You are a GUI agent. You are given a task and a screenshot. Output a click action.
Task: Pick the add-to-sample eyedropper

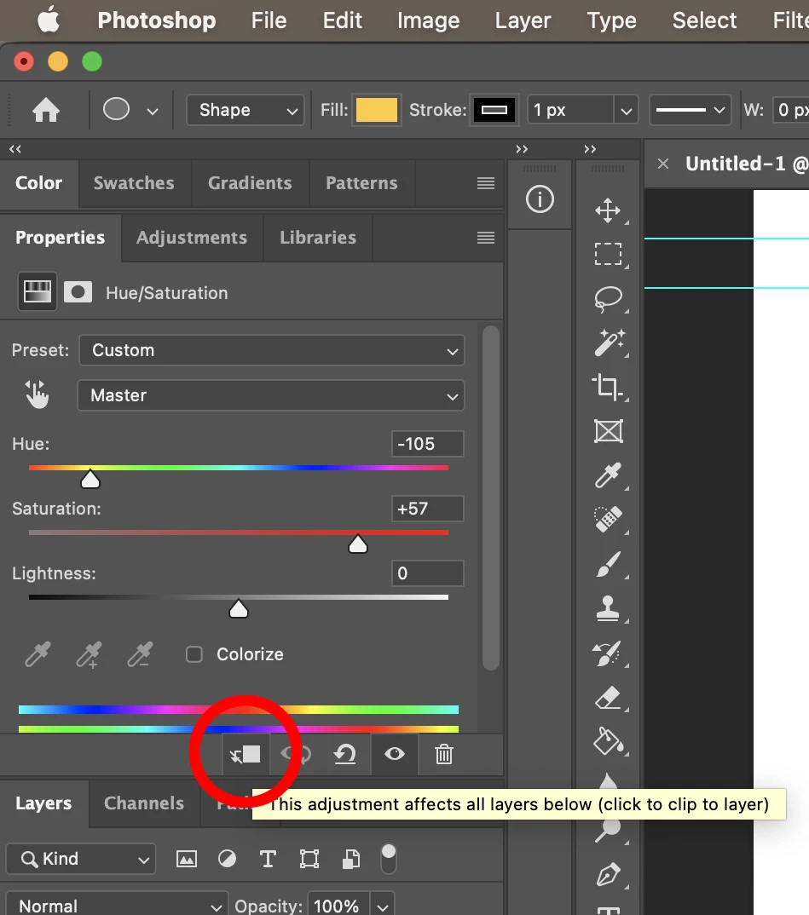(x=90, y=654)
